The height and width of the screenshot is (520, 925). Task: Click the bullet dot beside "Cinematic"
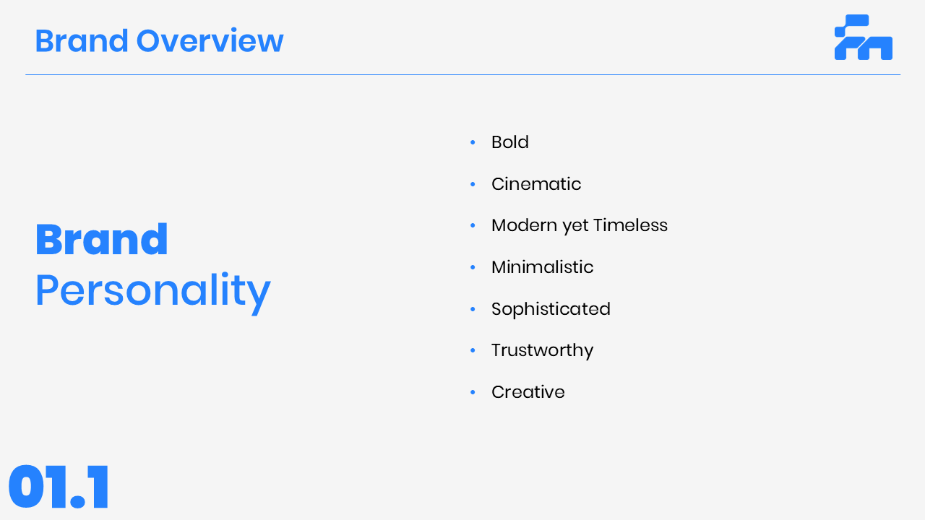(473, 184)
